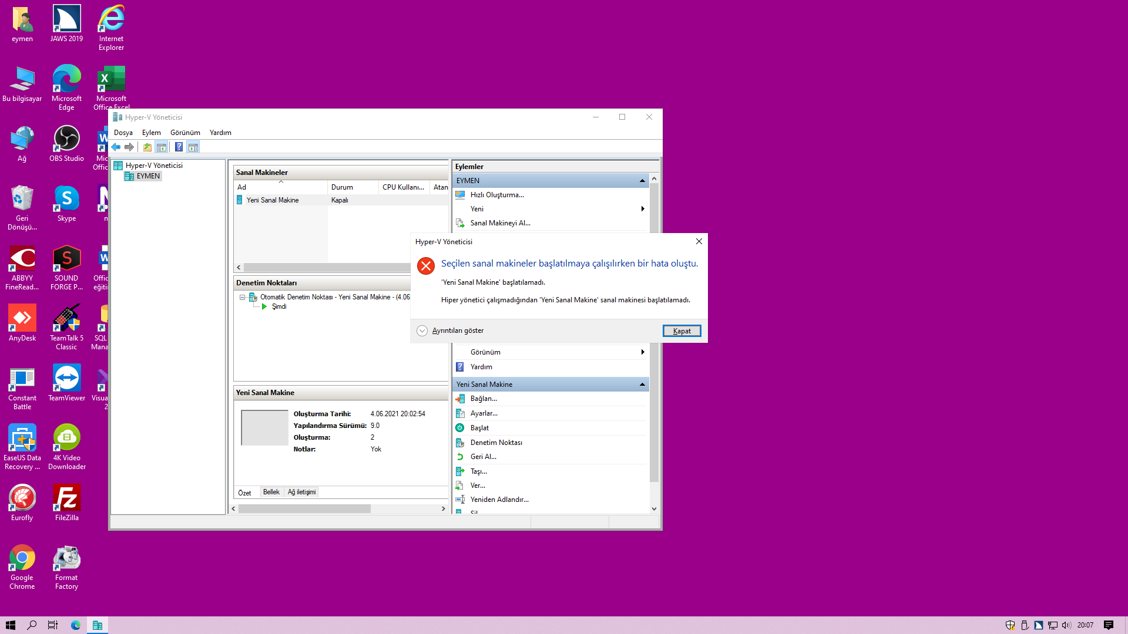This screenshot has width=1128, height=634.
Task: Click Hyper-V Manager taskbar icon
Action: (98, 625)
